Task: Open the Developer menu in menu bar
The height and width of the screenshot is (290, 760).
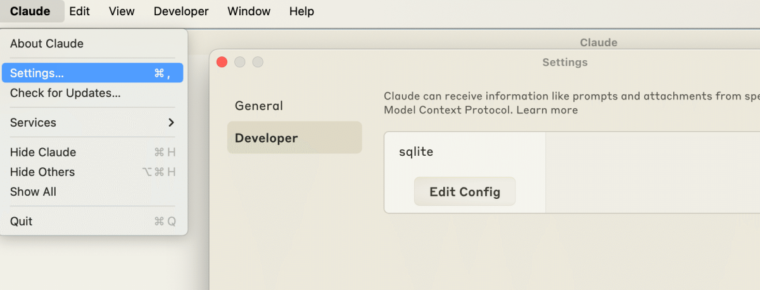Action: (181, 11)
